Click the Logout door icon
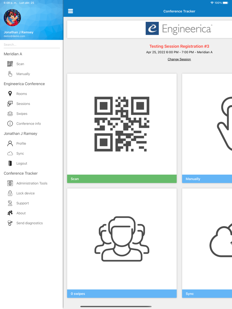 [x=10, y=163]
